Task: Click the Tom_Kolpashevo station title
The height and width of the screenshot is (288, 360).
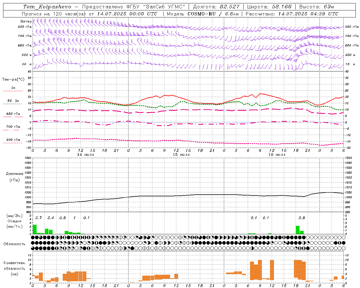Action: pyautogui.click(x=47, y=7)
